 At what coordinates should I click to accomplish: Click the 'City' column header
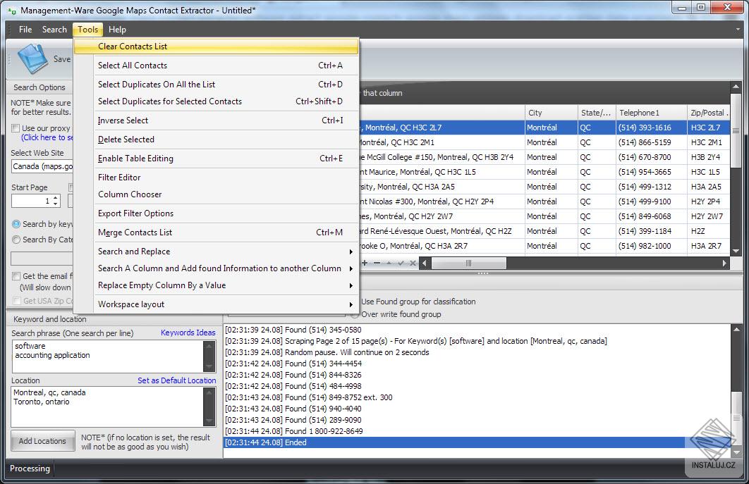pos(552,113)
